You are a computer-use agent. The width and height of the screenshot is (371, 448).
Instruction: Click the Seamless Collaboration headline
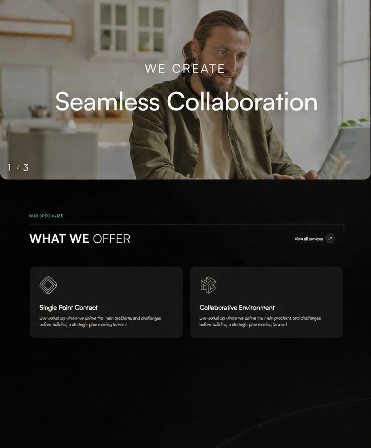click(x=186, y=102)
